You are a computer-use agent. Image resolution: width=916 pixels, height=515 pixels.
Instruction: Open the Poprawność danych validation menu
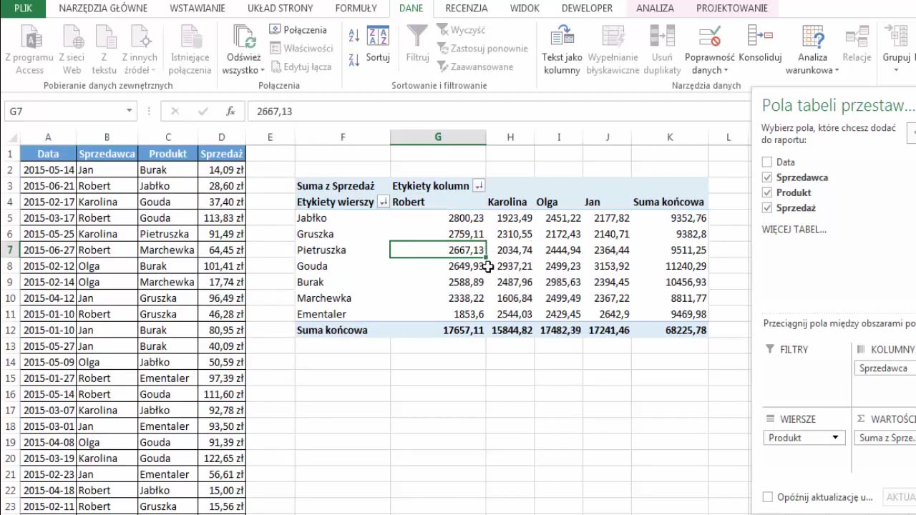point(710,50)
